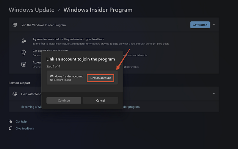Open the Get help link
This screenshot has width=238, height=149.
point(21,122)
